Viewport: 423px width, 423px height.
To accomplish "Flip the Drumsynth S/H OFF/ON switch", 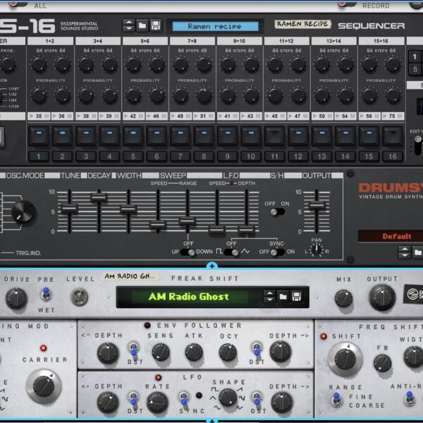I will (x=277, y=212).
